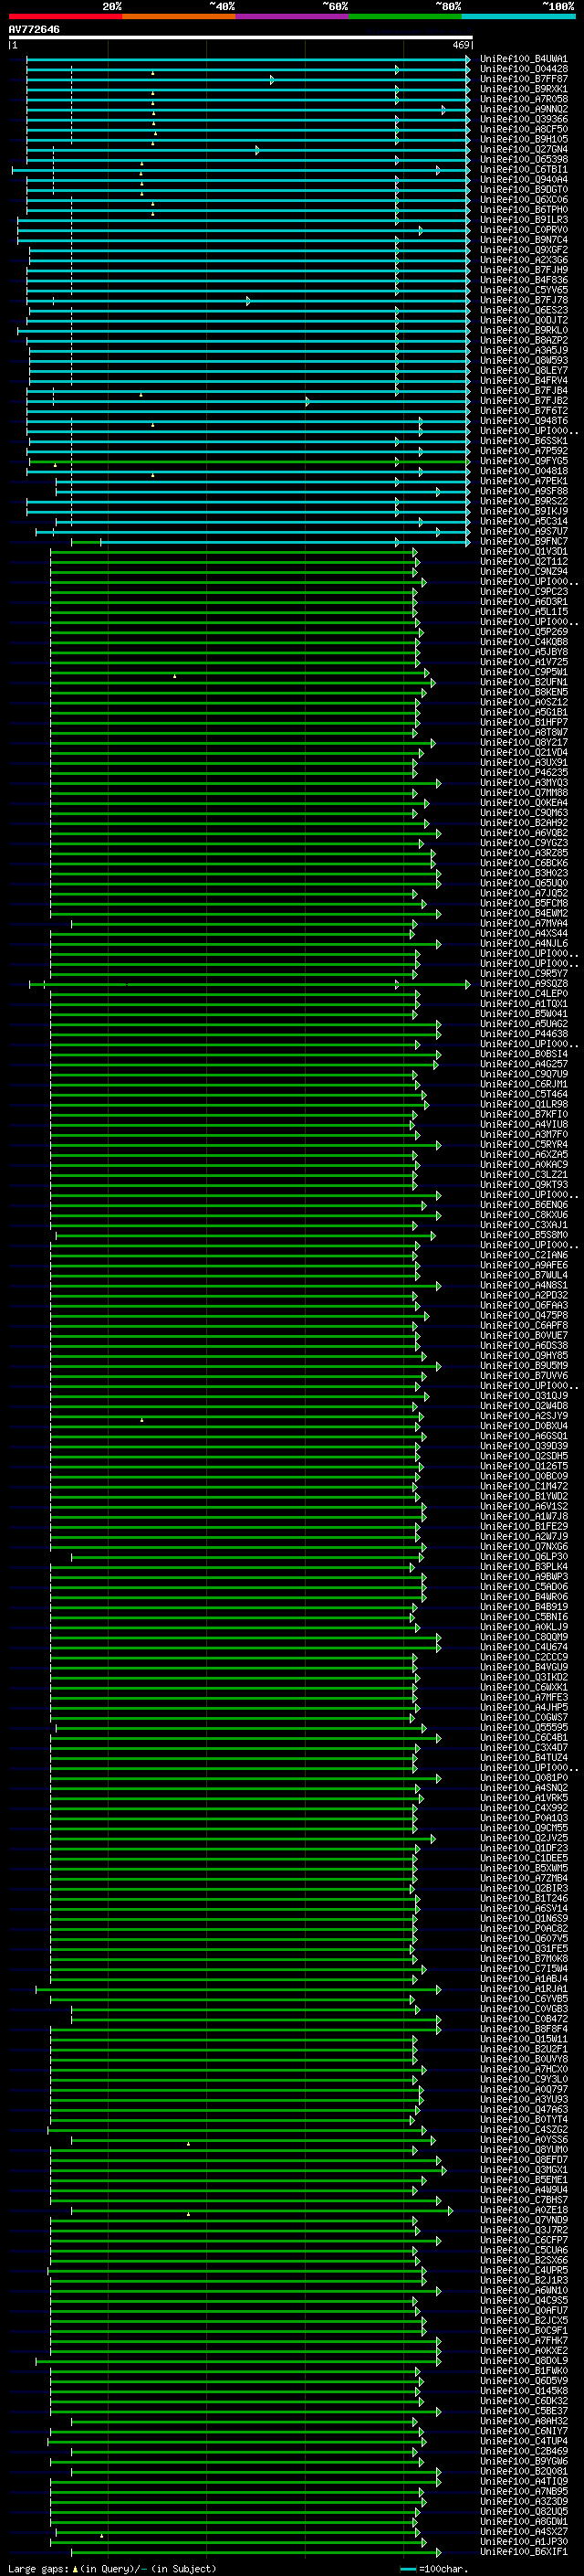Open the UniRef100_A1JP30 entry
The height and width of the screenshot is (2576, 584).
[524, 2542]
